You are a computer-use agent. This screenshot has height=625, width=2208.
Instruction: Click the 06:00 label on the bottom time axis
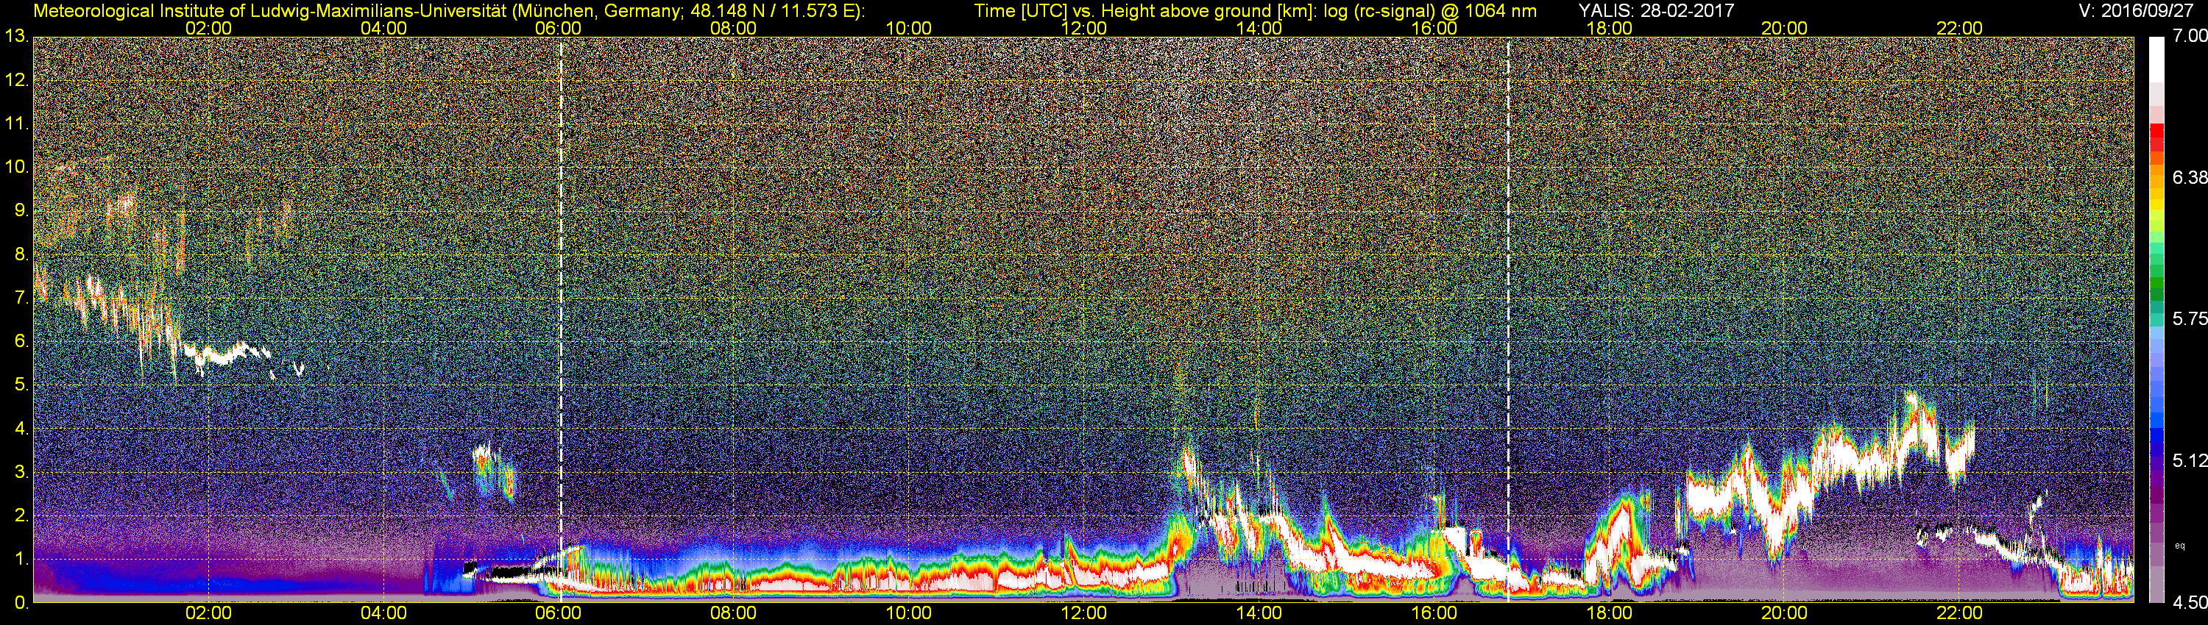point(558,613)
